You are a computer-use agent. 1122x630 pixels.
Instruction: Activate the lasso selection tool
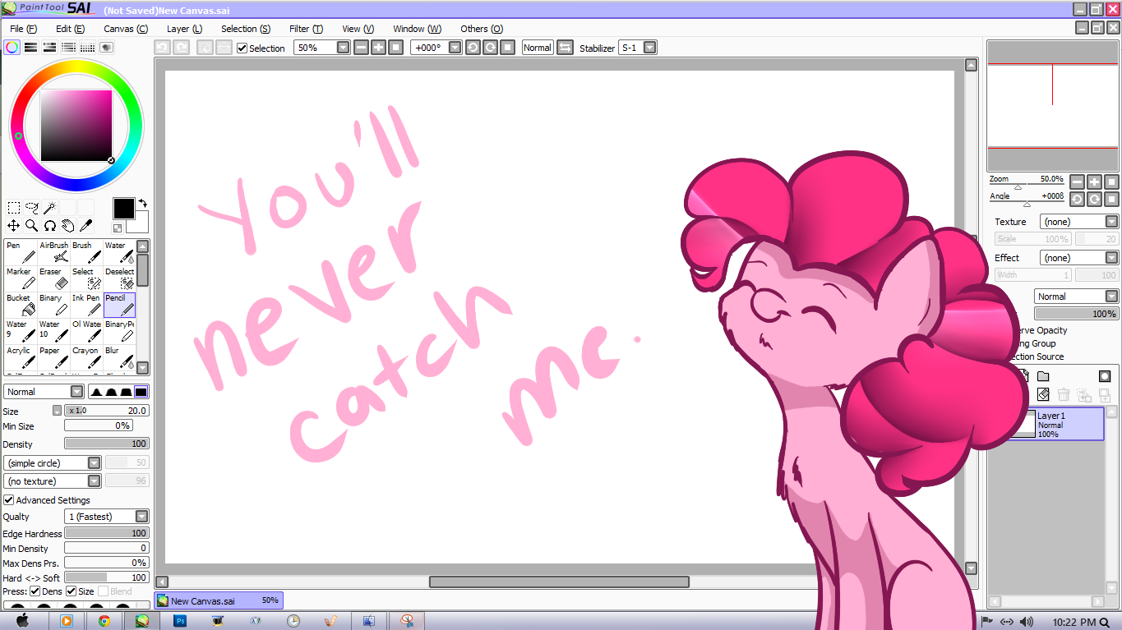[32, 208]
